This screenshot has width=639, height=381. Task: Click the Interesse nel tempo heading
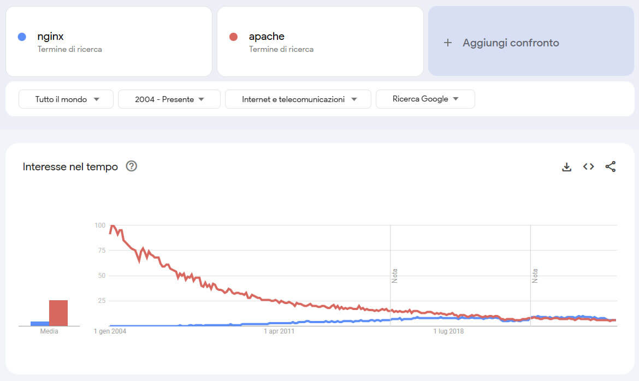pyautogui.click(x=70, y=167)
